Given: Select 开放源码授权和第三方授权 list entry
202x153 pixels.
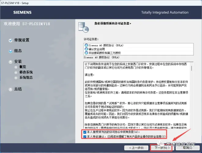Looking at the screenshot, I should pyautogui.click(x=138, y=53).
